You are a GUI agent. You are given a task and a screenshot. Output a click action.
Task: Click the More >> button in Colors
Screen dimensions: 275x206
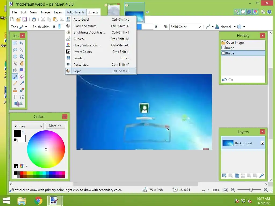click(55, 126)
